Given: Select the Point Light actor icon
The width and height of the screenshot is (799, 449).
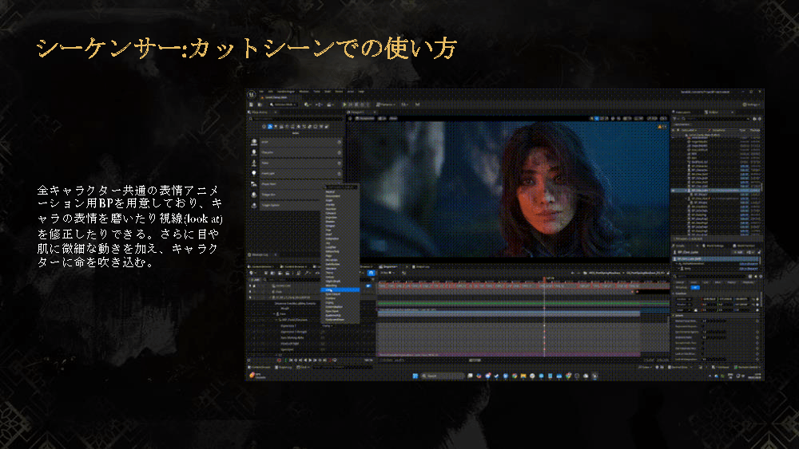Looking at the screenshot, I should 254,173.
